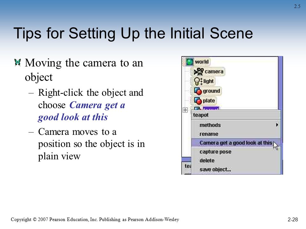Click the section number 2.5

[297, 6]
